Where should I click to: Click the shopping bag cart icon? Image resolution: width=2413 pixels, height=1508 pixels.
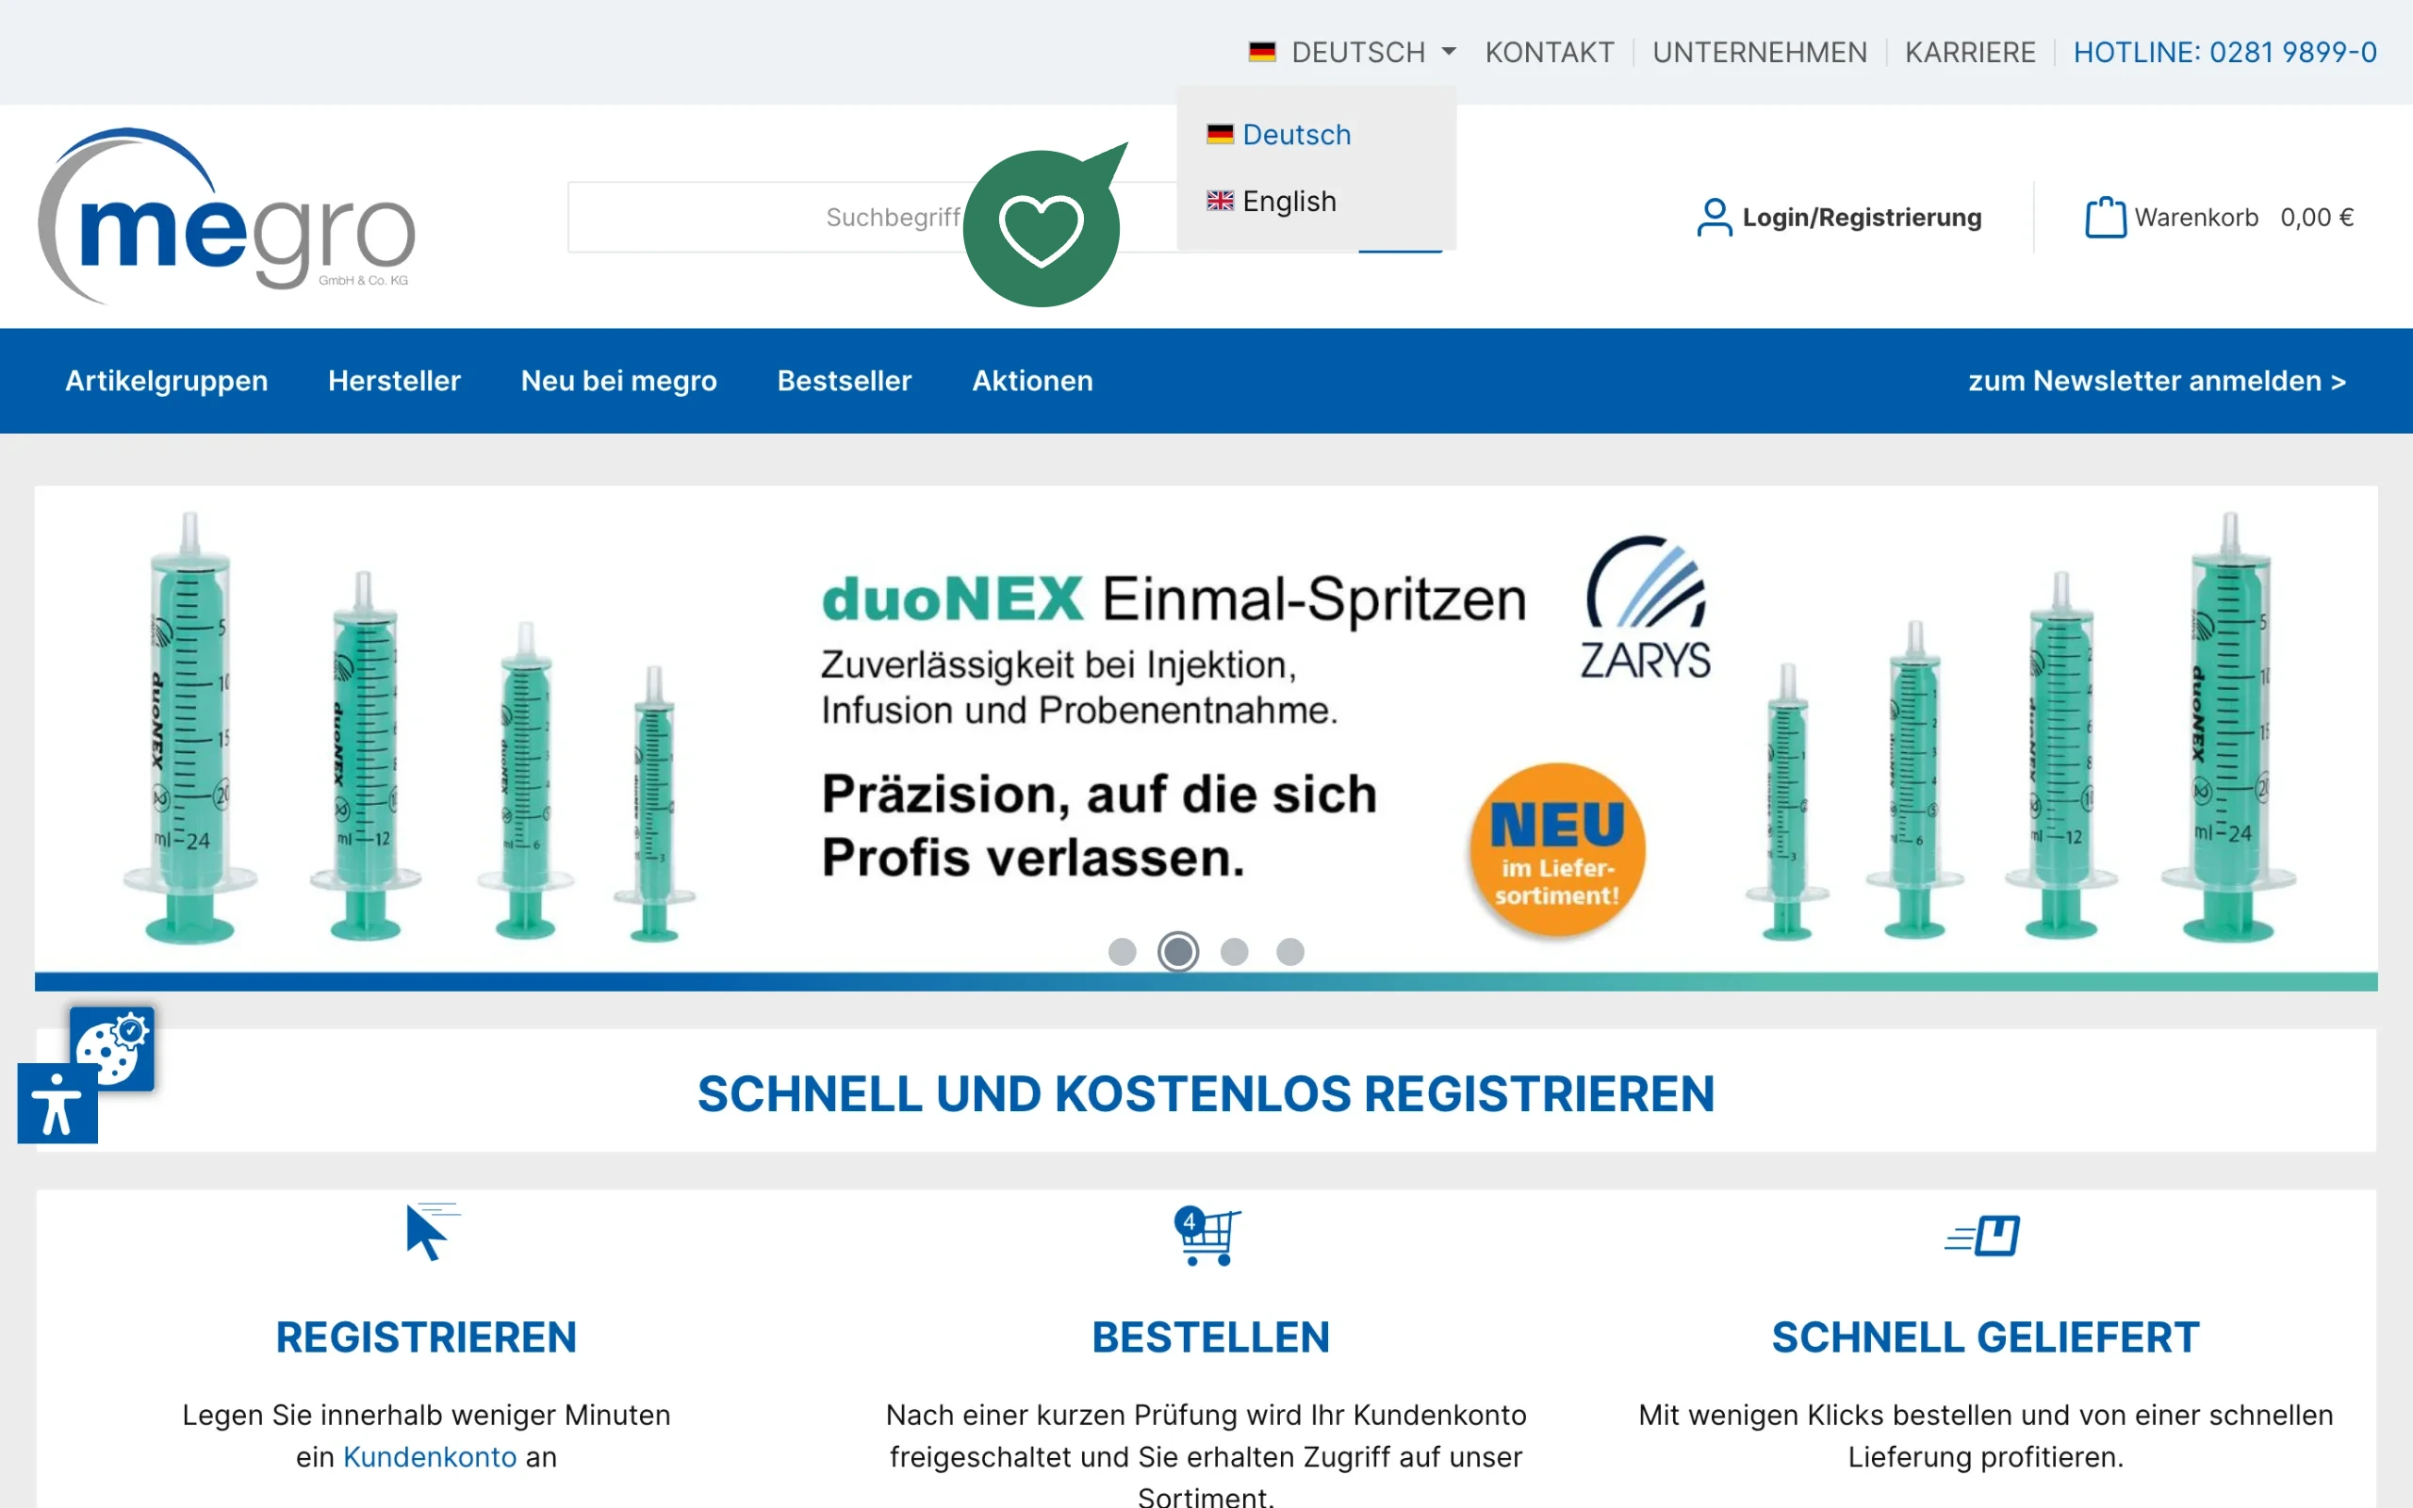(x=2105, y=218)
